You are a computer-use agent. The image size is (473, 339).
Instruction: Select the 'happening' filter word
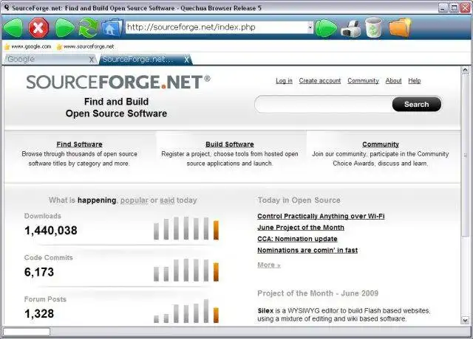click(x=97, y=200)
